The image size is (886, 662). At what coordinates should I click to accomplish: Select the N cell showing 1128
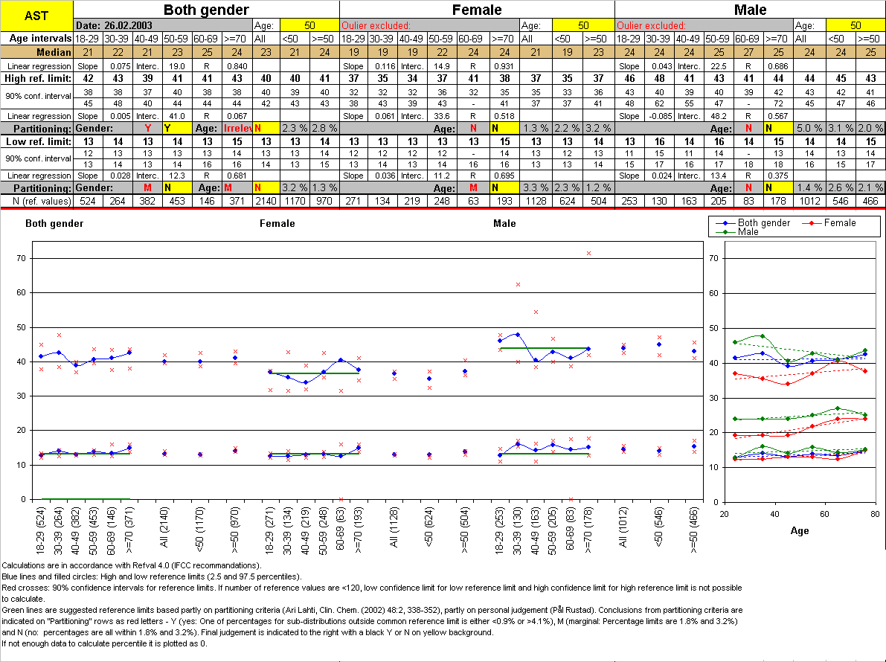coord(535,201)
